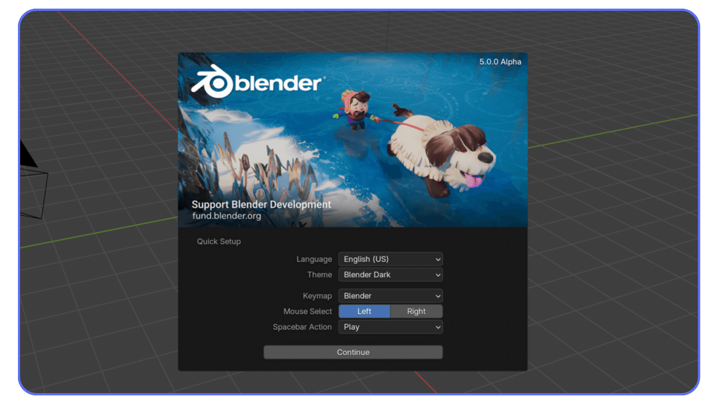Click the Support Blender Development text
Viewport: 718px width, 404px height.
point(261,204)
